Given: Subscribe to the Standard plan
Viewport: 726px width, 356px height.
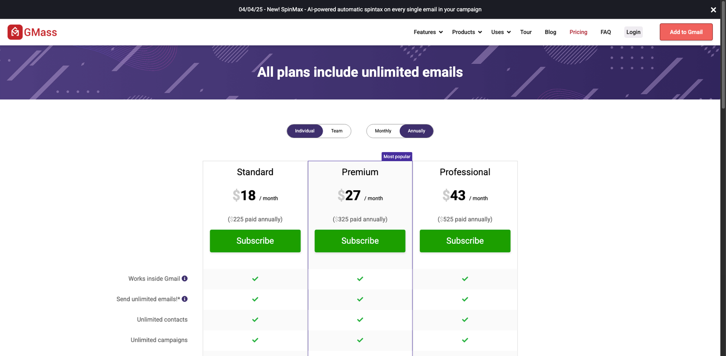Looking at the screenshot, I should pos(255,241).
